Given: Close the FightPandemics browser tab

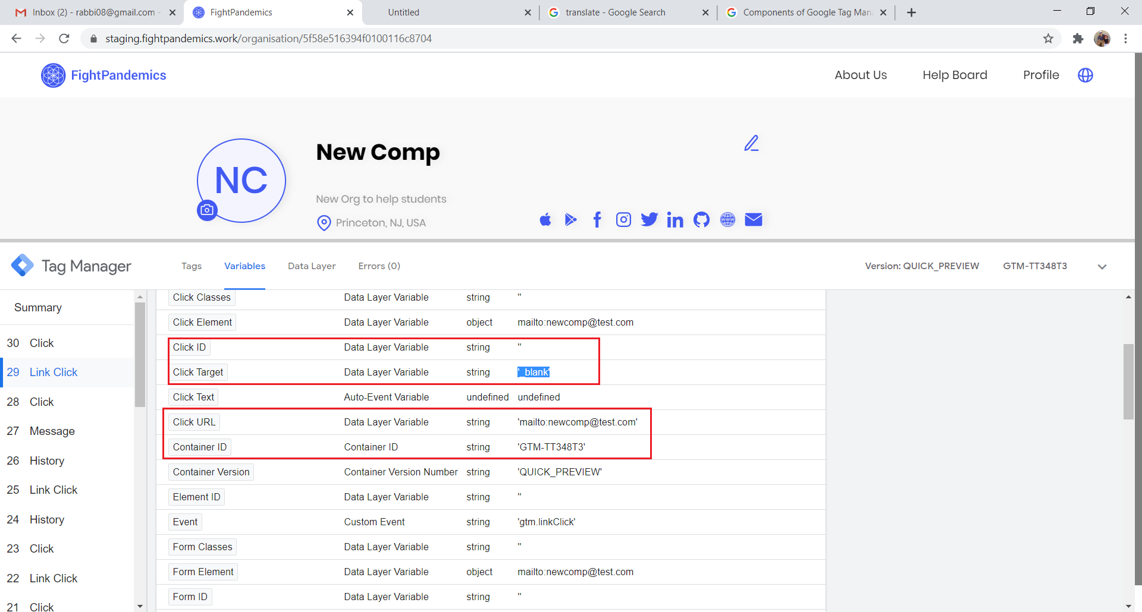Looking at the screenshot, I should point(350,12).
